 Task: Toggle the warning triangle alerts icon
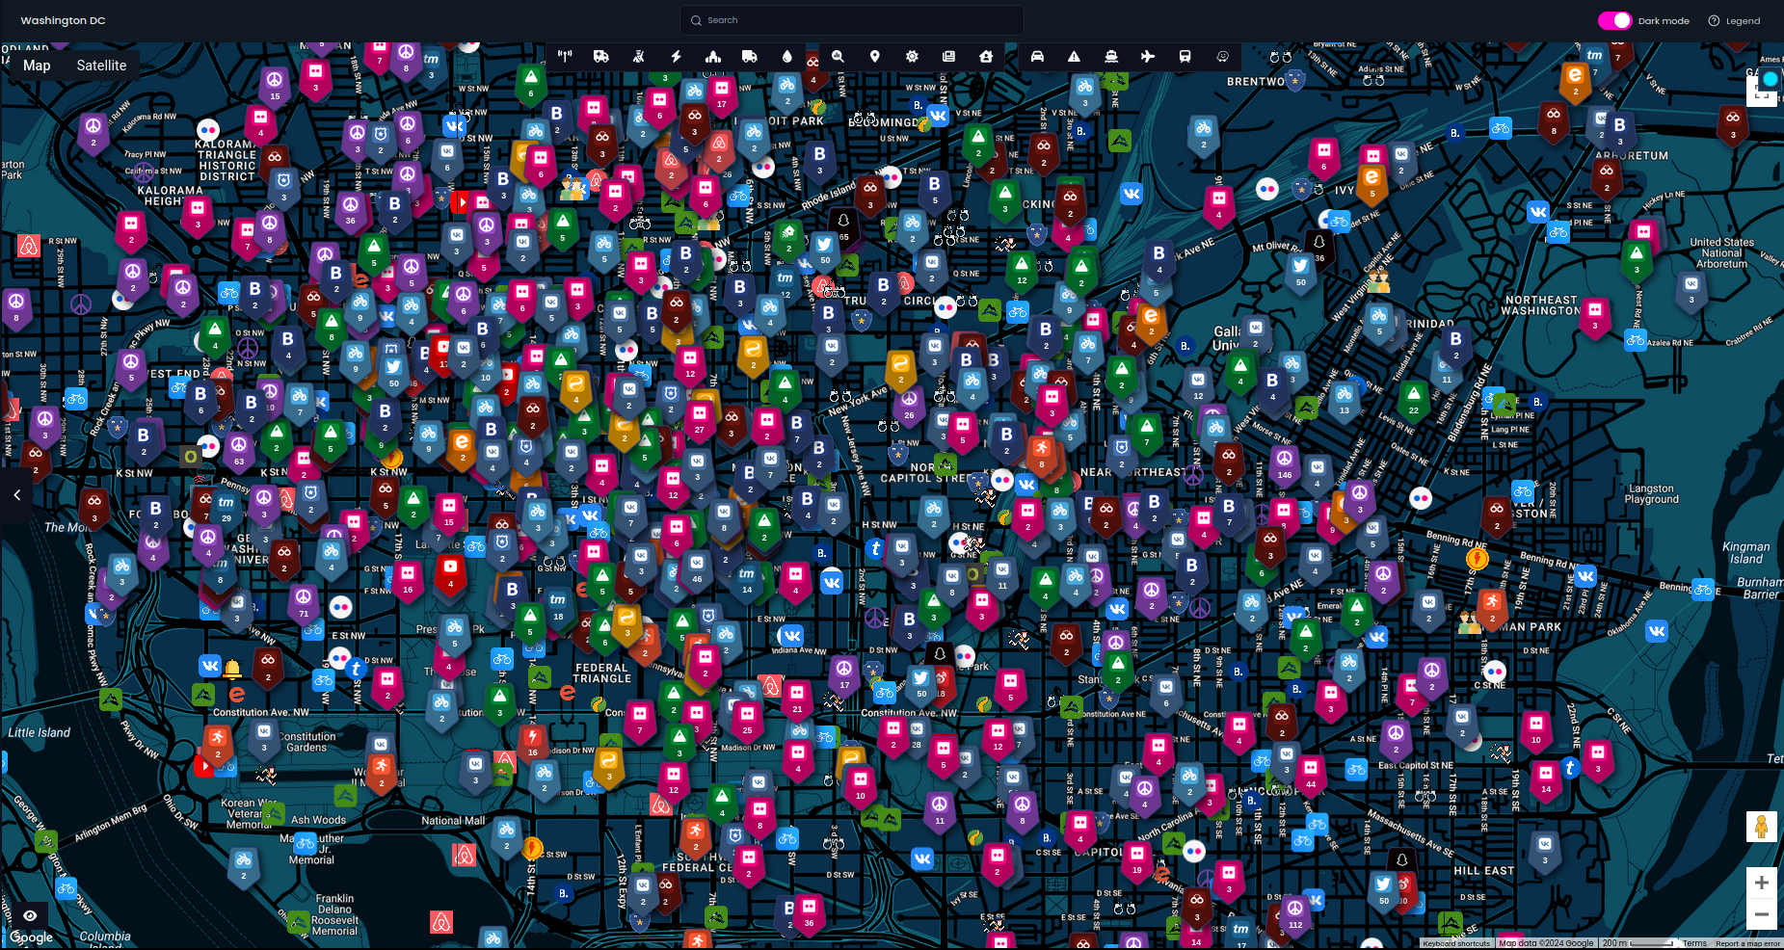click(x=1074, y=57)
